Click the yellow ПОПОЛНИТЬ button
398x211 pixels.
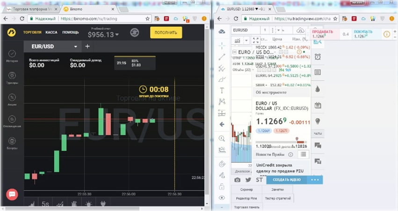166,32
